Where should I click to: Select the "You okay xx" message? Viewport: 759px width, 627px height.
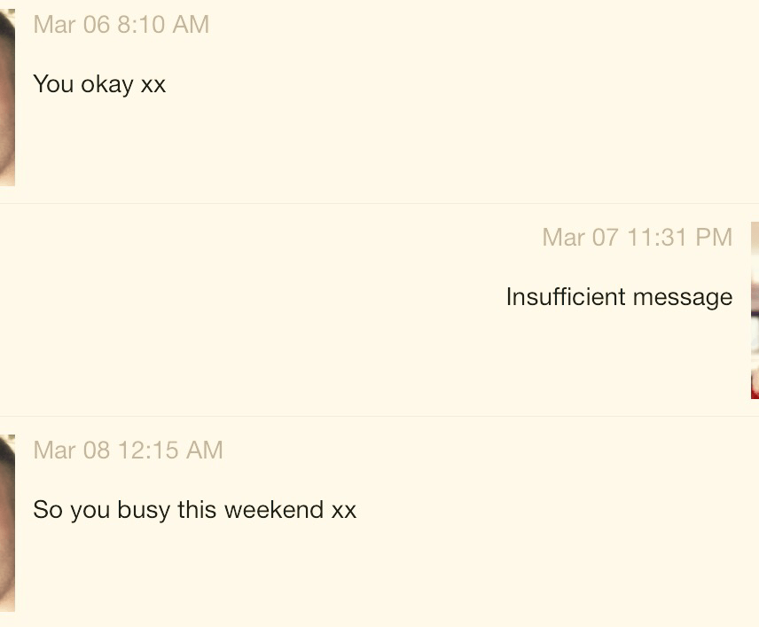tap(99, 85)
